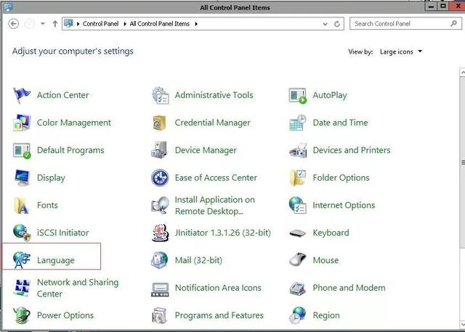Click the Display link text
This screenshot has width=465, height=332.
[51, 178]
